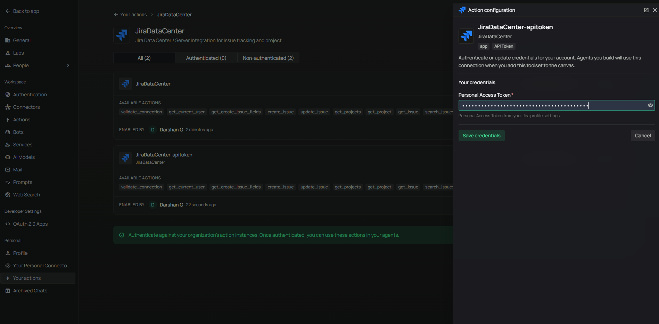Select the Prompts icon

click(x=8, y=182)
